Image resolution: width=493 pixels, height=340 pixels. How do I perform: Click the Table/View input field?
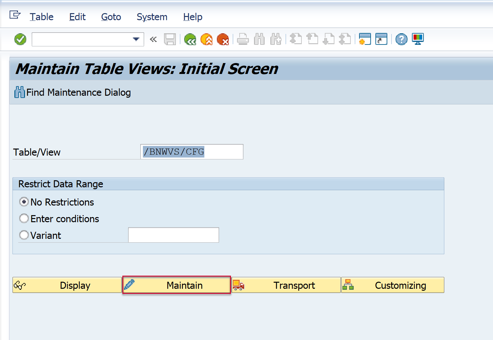pos(192,152)
